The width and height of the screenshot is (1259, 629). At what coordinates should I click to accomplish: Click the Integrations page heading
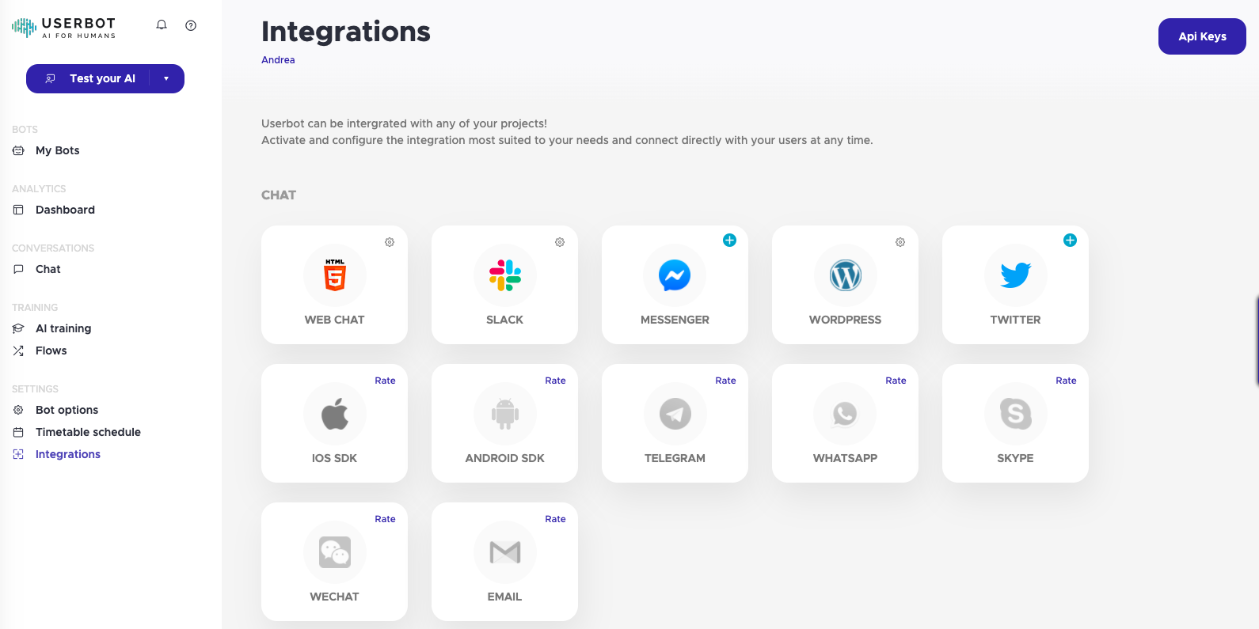(346, 32)
